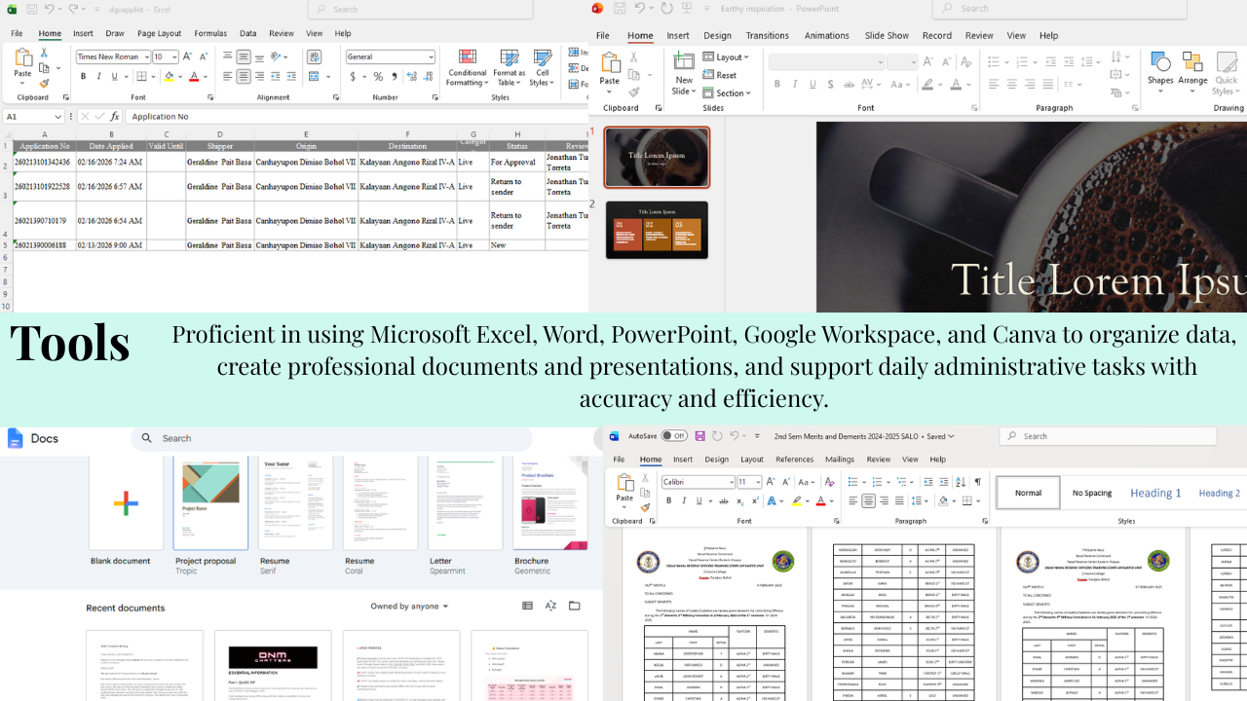The width and height of the screenshot is (1247, 701).
Task: Toggle Bold in Word's Font group
Action: [x=668, y=501]
